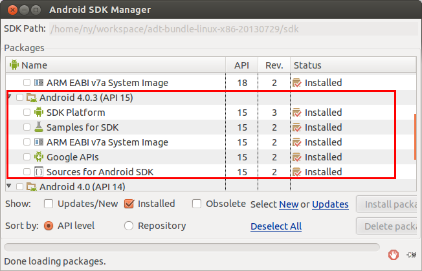Click the Android 4.0.3 folder icon
Screen dimensions: 422x271
pos(31,98)
